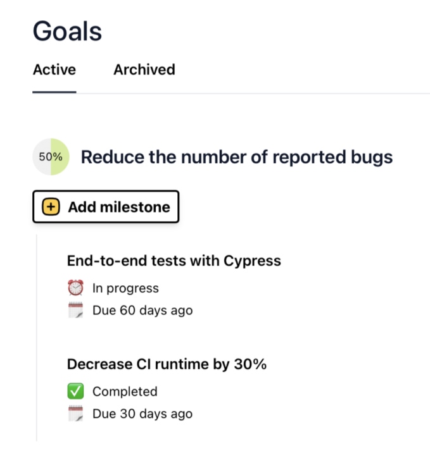Click the green checkmark Completed icon
This screenshot has width=430, height=463.
(75, 392)
